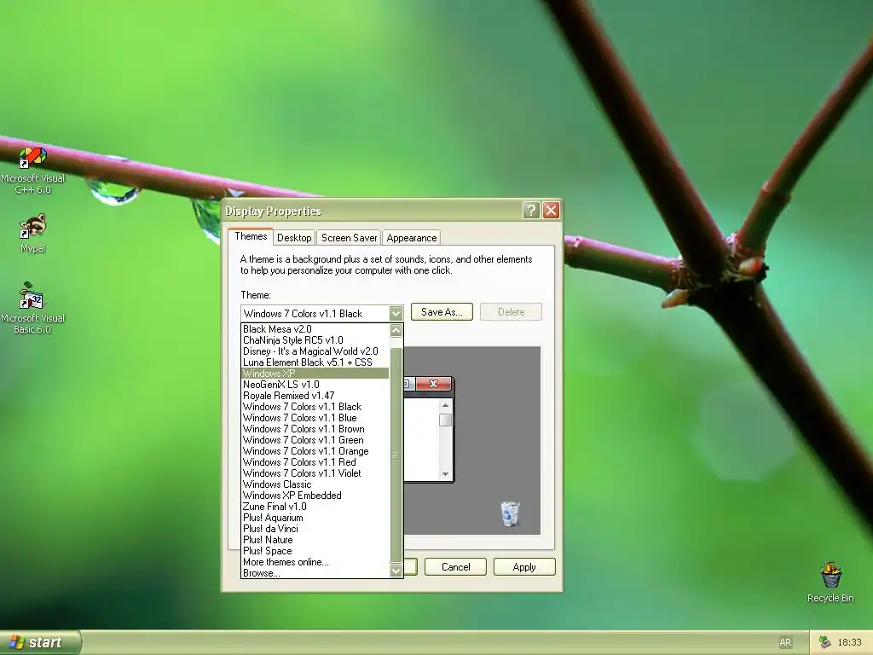Click the help question mark button
This screenshot has width=873, height=655.
[x=531, y=210]
